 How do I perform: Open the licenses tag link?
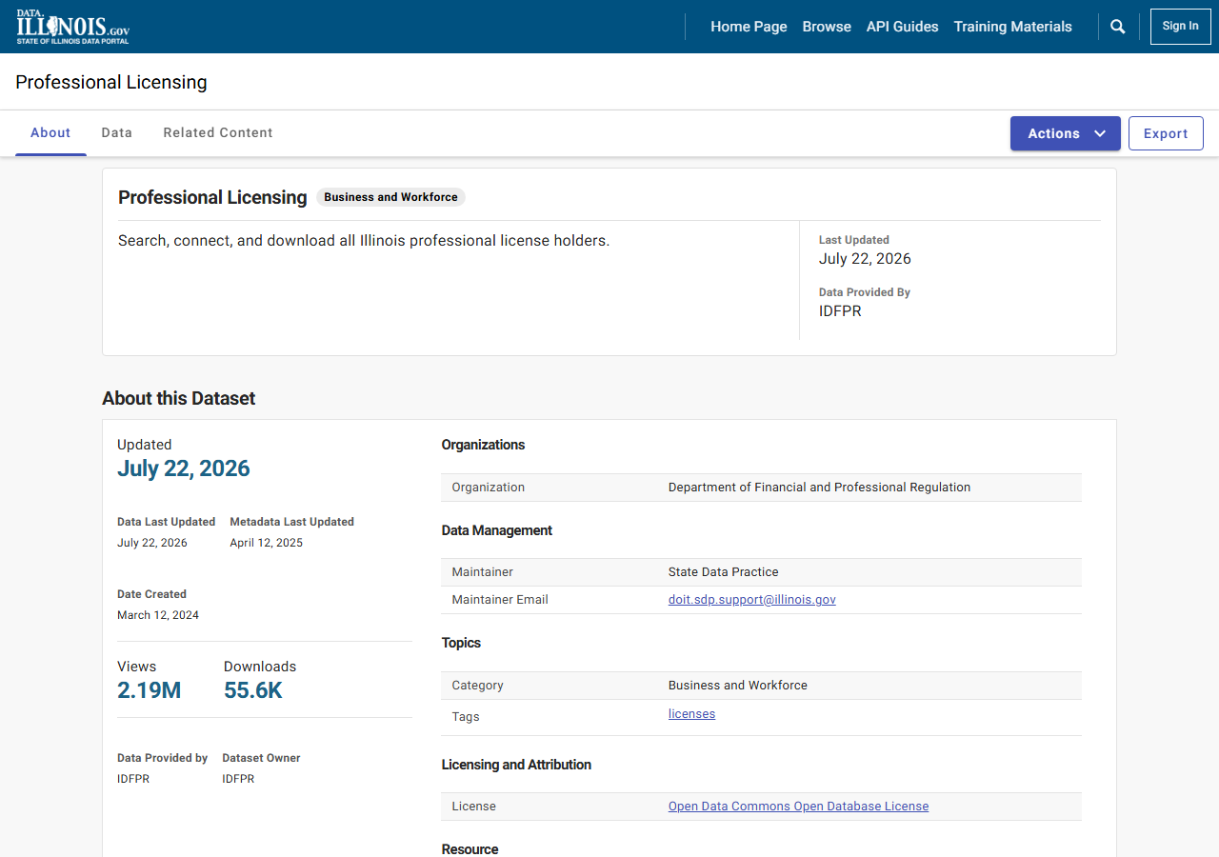(x=691, y=714)
